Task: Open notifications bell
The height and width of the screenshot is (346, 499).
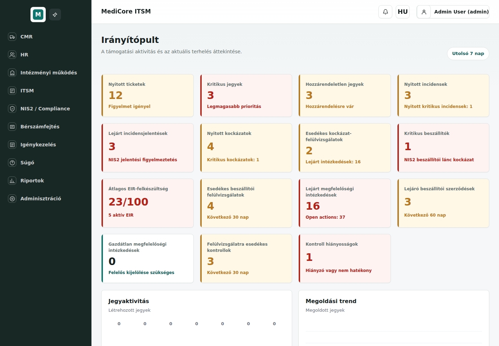Action: coord(385,12)
